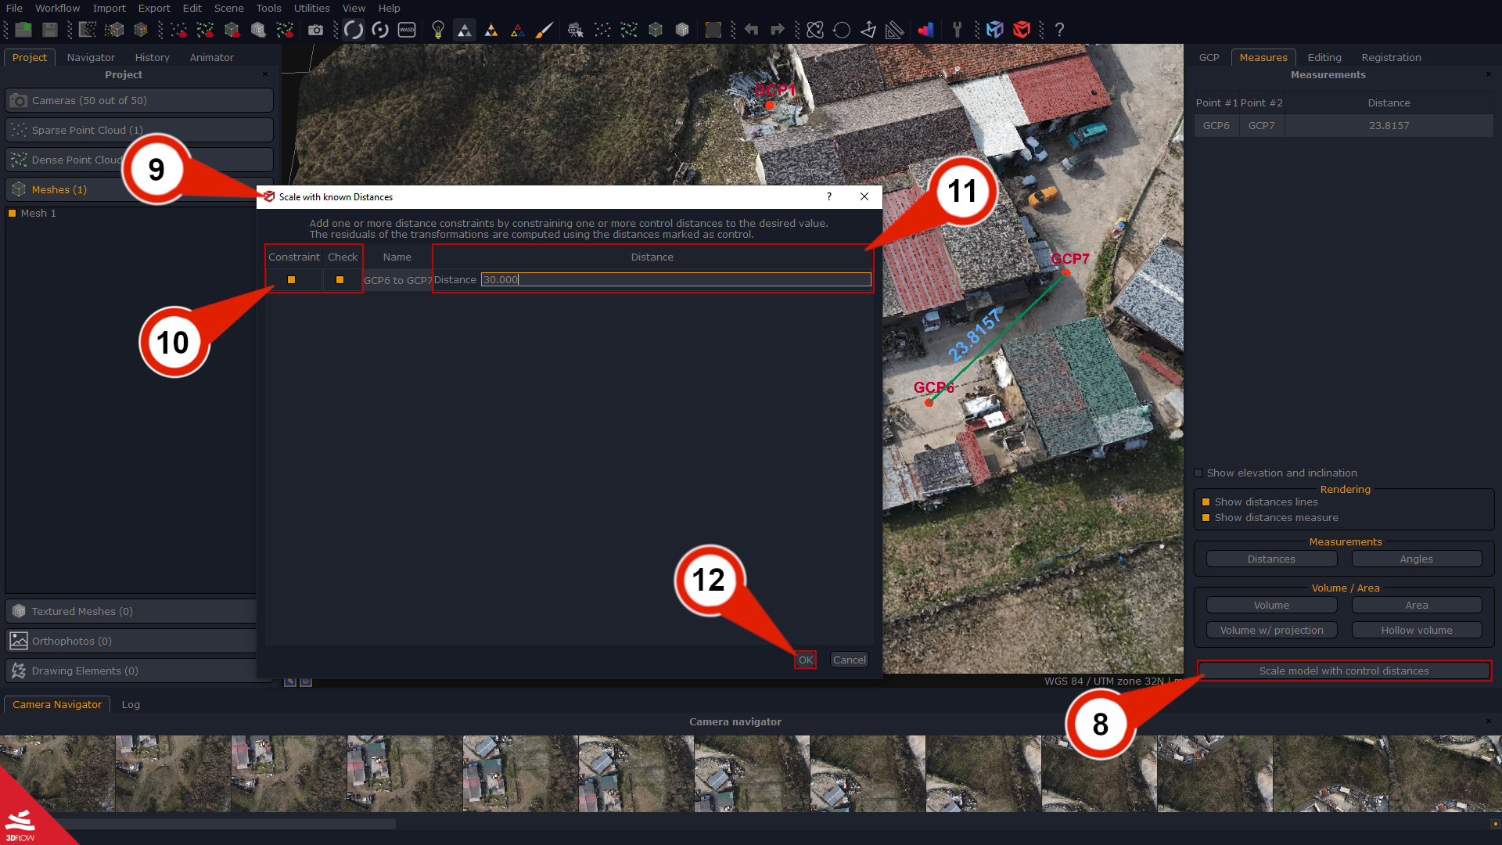1502x845 pixels.
Task: Toggle the light bulb lighting icon
Action: 438,30
